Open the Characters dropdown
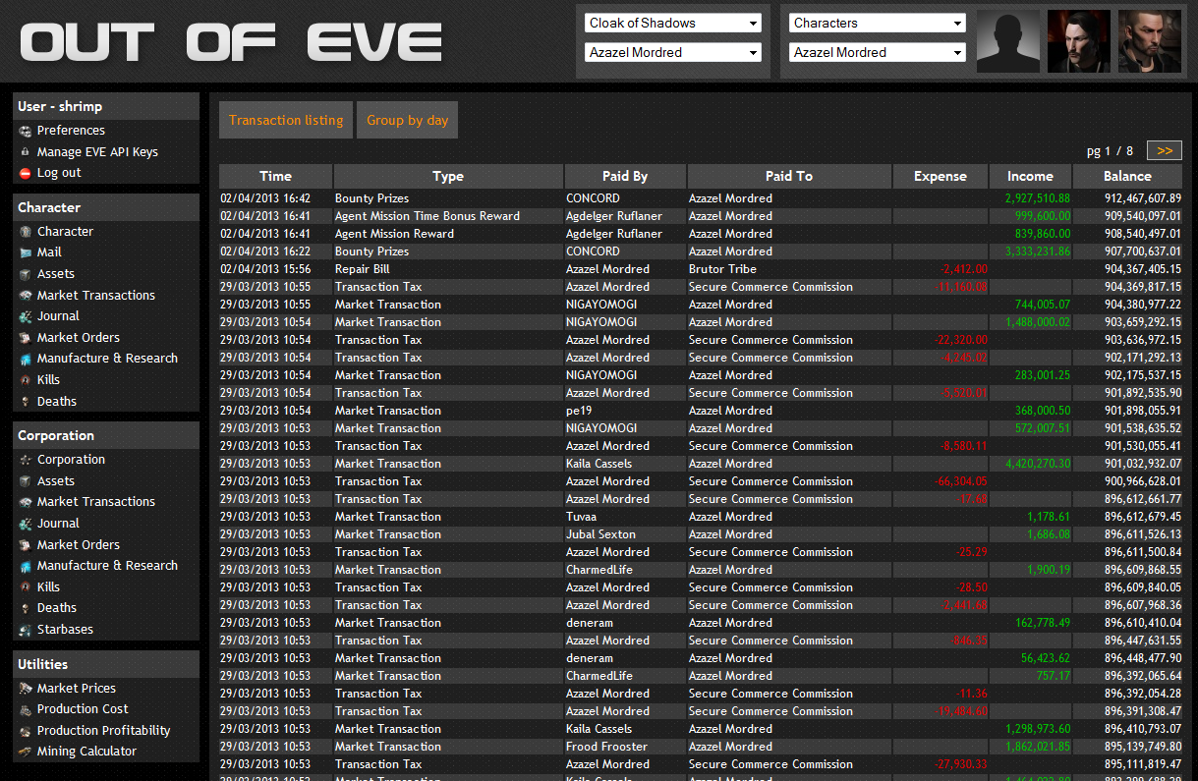The width and height of the screenshot is (1198, 781). pos(878,23)
